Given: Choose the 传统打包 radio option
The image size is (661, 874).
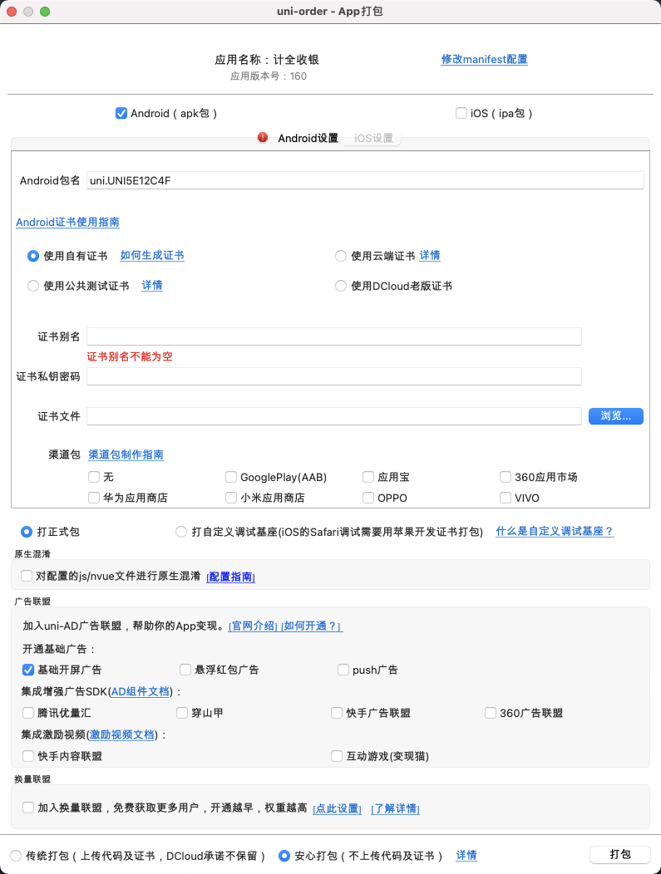Looking at the screenshot, I should pos(16,856).
